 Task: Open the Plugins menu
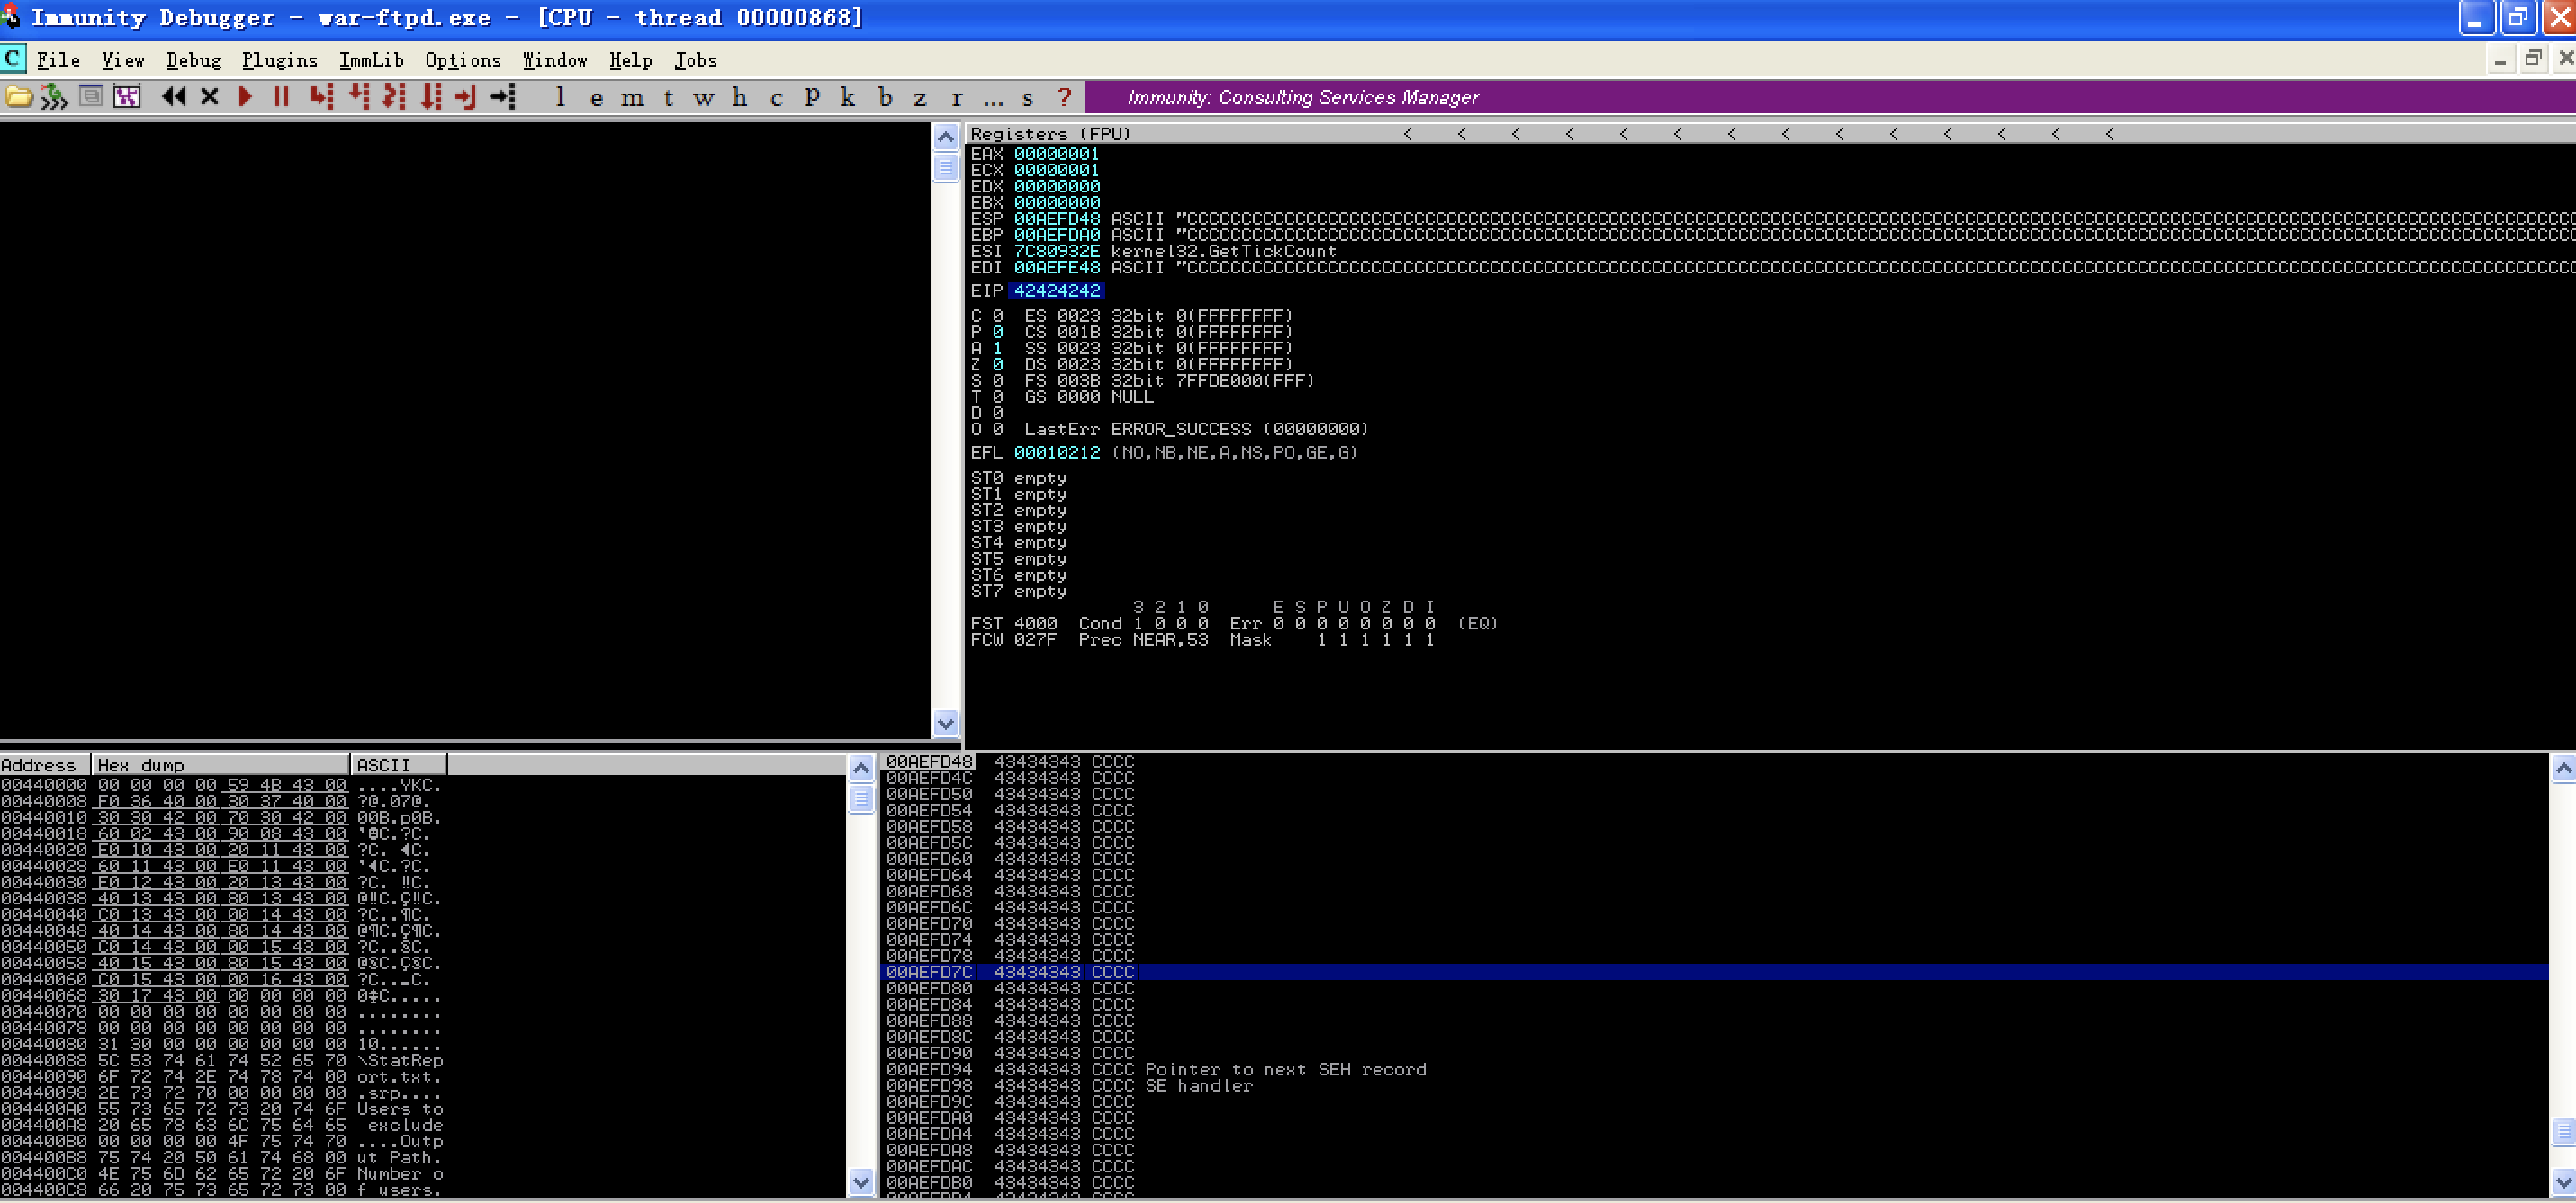280,60
